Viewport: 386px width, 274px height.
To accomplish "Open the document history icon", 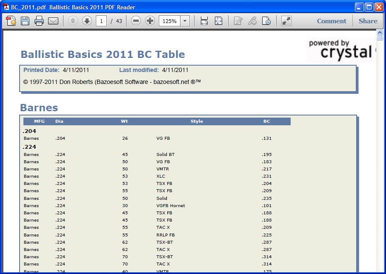I will coord(267,20).
